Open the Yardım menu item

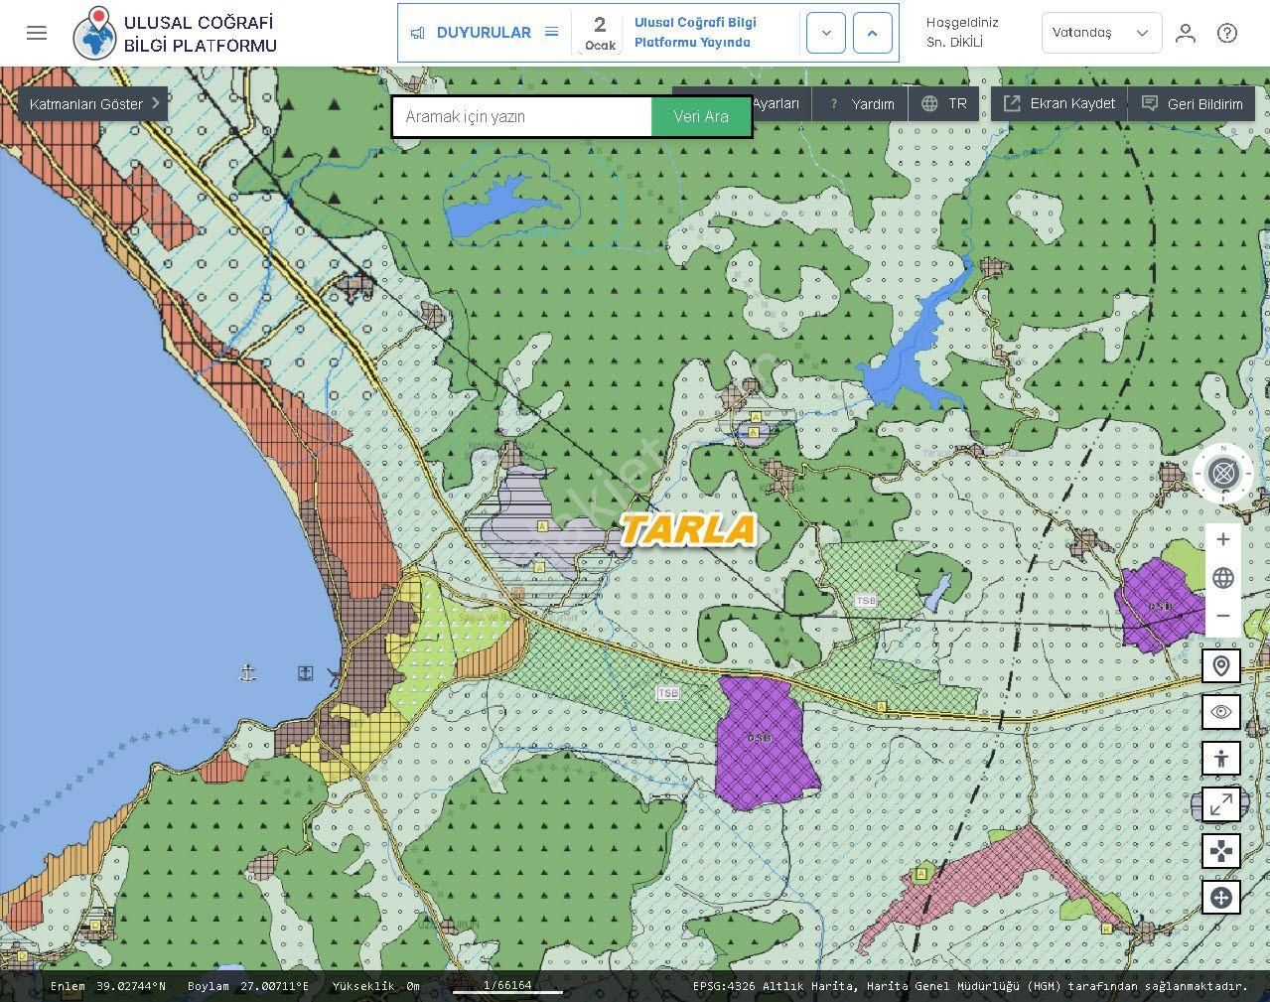861,103
